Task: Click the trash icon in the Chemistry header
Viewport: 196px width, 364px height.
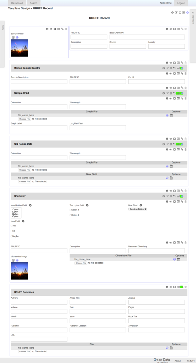Action: (171, 196)
